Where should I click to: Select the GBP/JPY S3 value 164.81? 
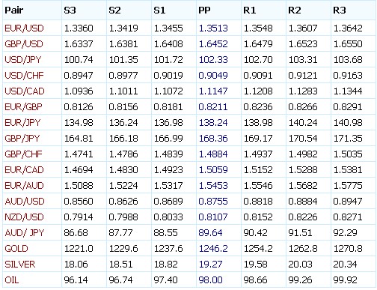point(79,139)
